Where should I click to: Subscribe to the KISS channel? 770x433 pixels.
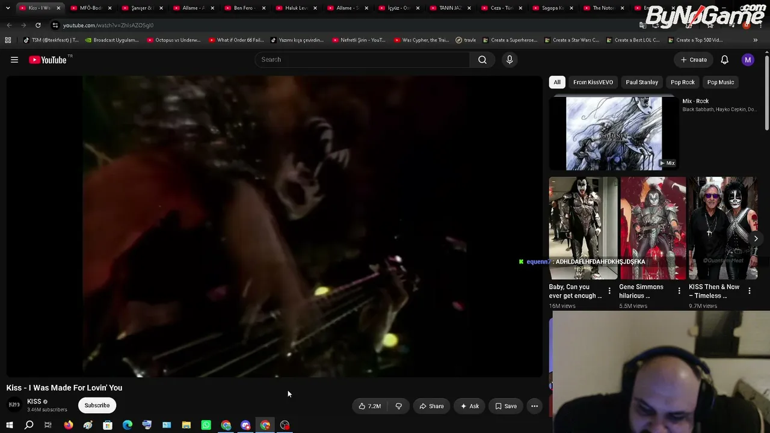[97, 405]
